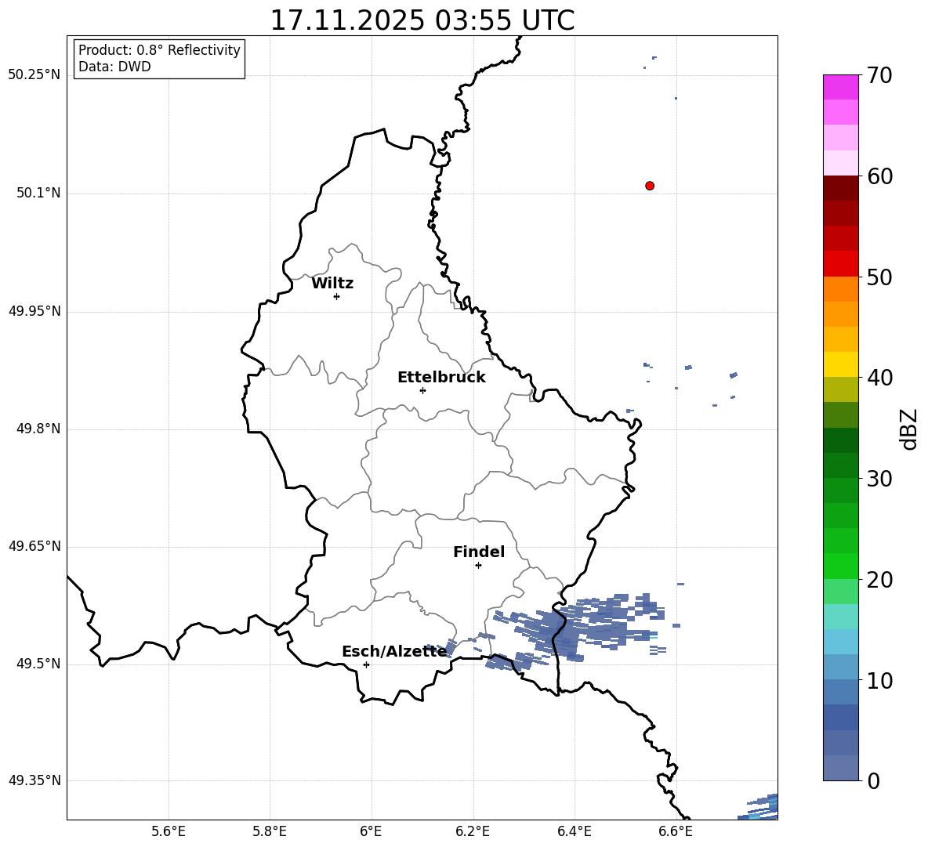Click the Findel location cross marker
Image resolution: width=928 pixels, height=847 pixels.
478,566
